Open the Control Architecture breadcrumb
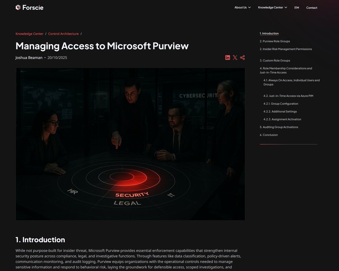339x271 pixels. (x=63, y=34)
